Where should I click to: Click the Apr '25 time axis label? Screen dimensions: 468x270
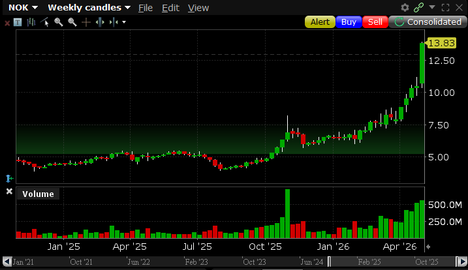[x=129, y=247]
